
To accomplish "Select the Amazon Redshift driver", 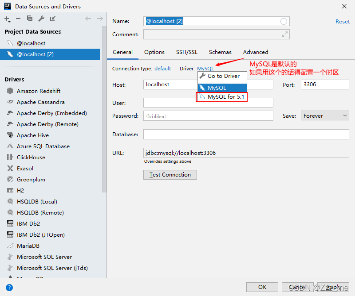I will (39, 91).
